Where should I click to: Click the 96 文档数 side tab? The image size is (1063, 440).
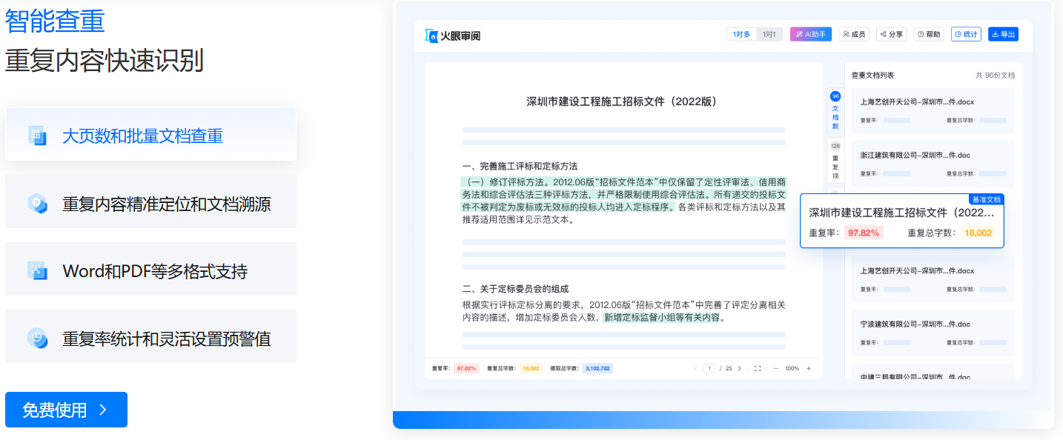click(x=835, y=112)
